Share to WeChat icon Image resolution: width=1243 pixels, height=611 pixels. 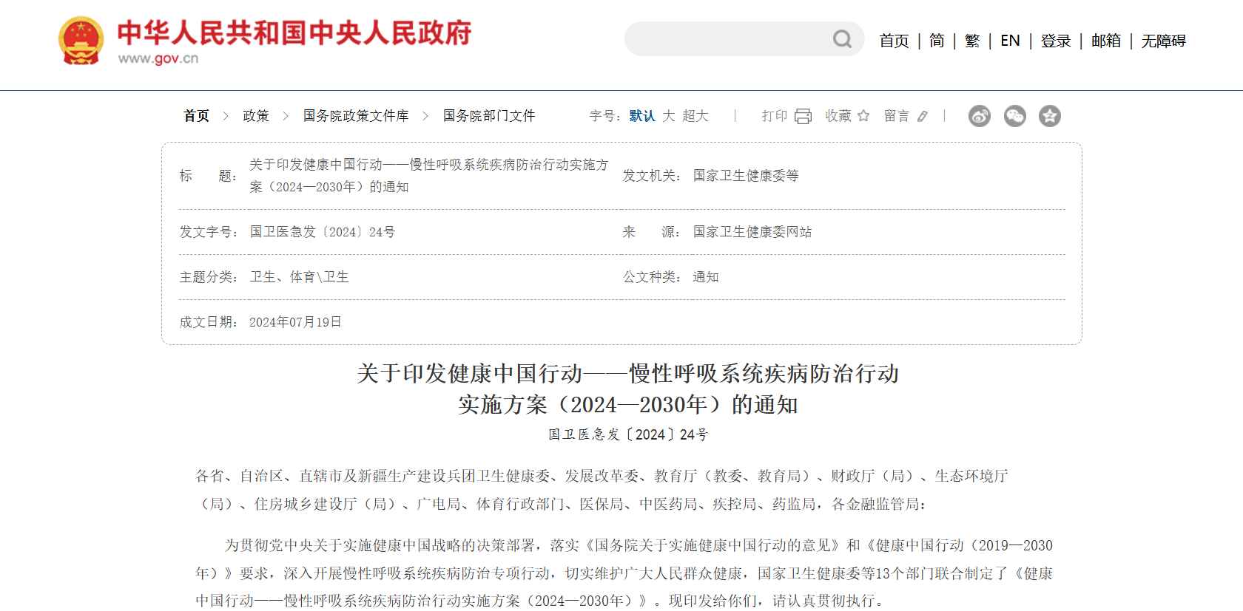[1015, 116]
